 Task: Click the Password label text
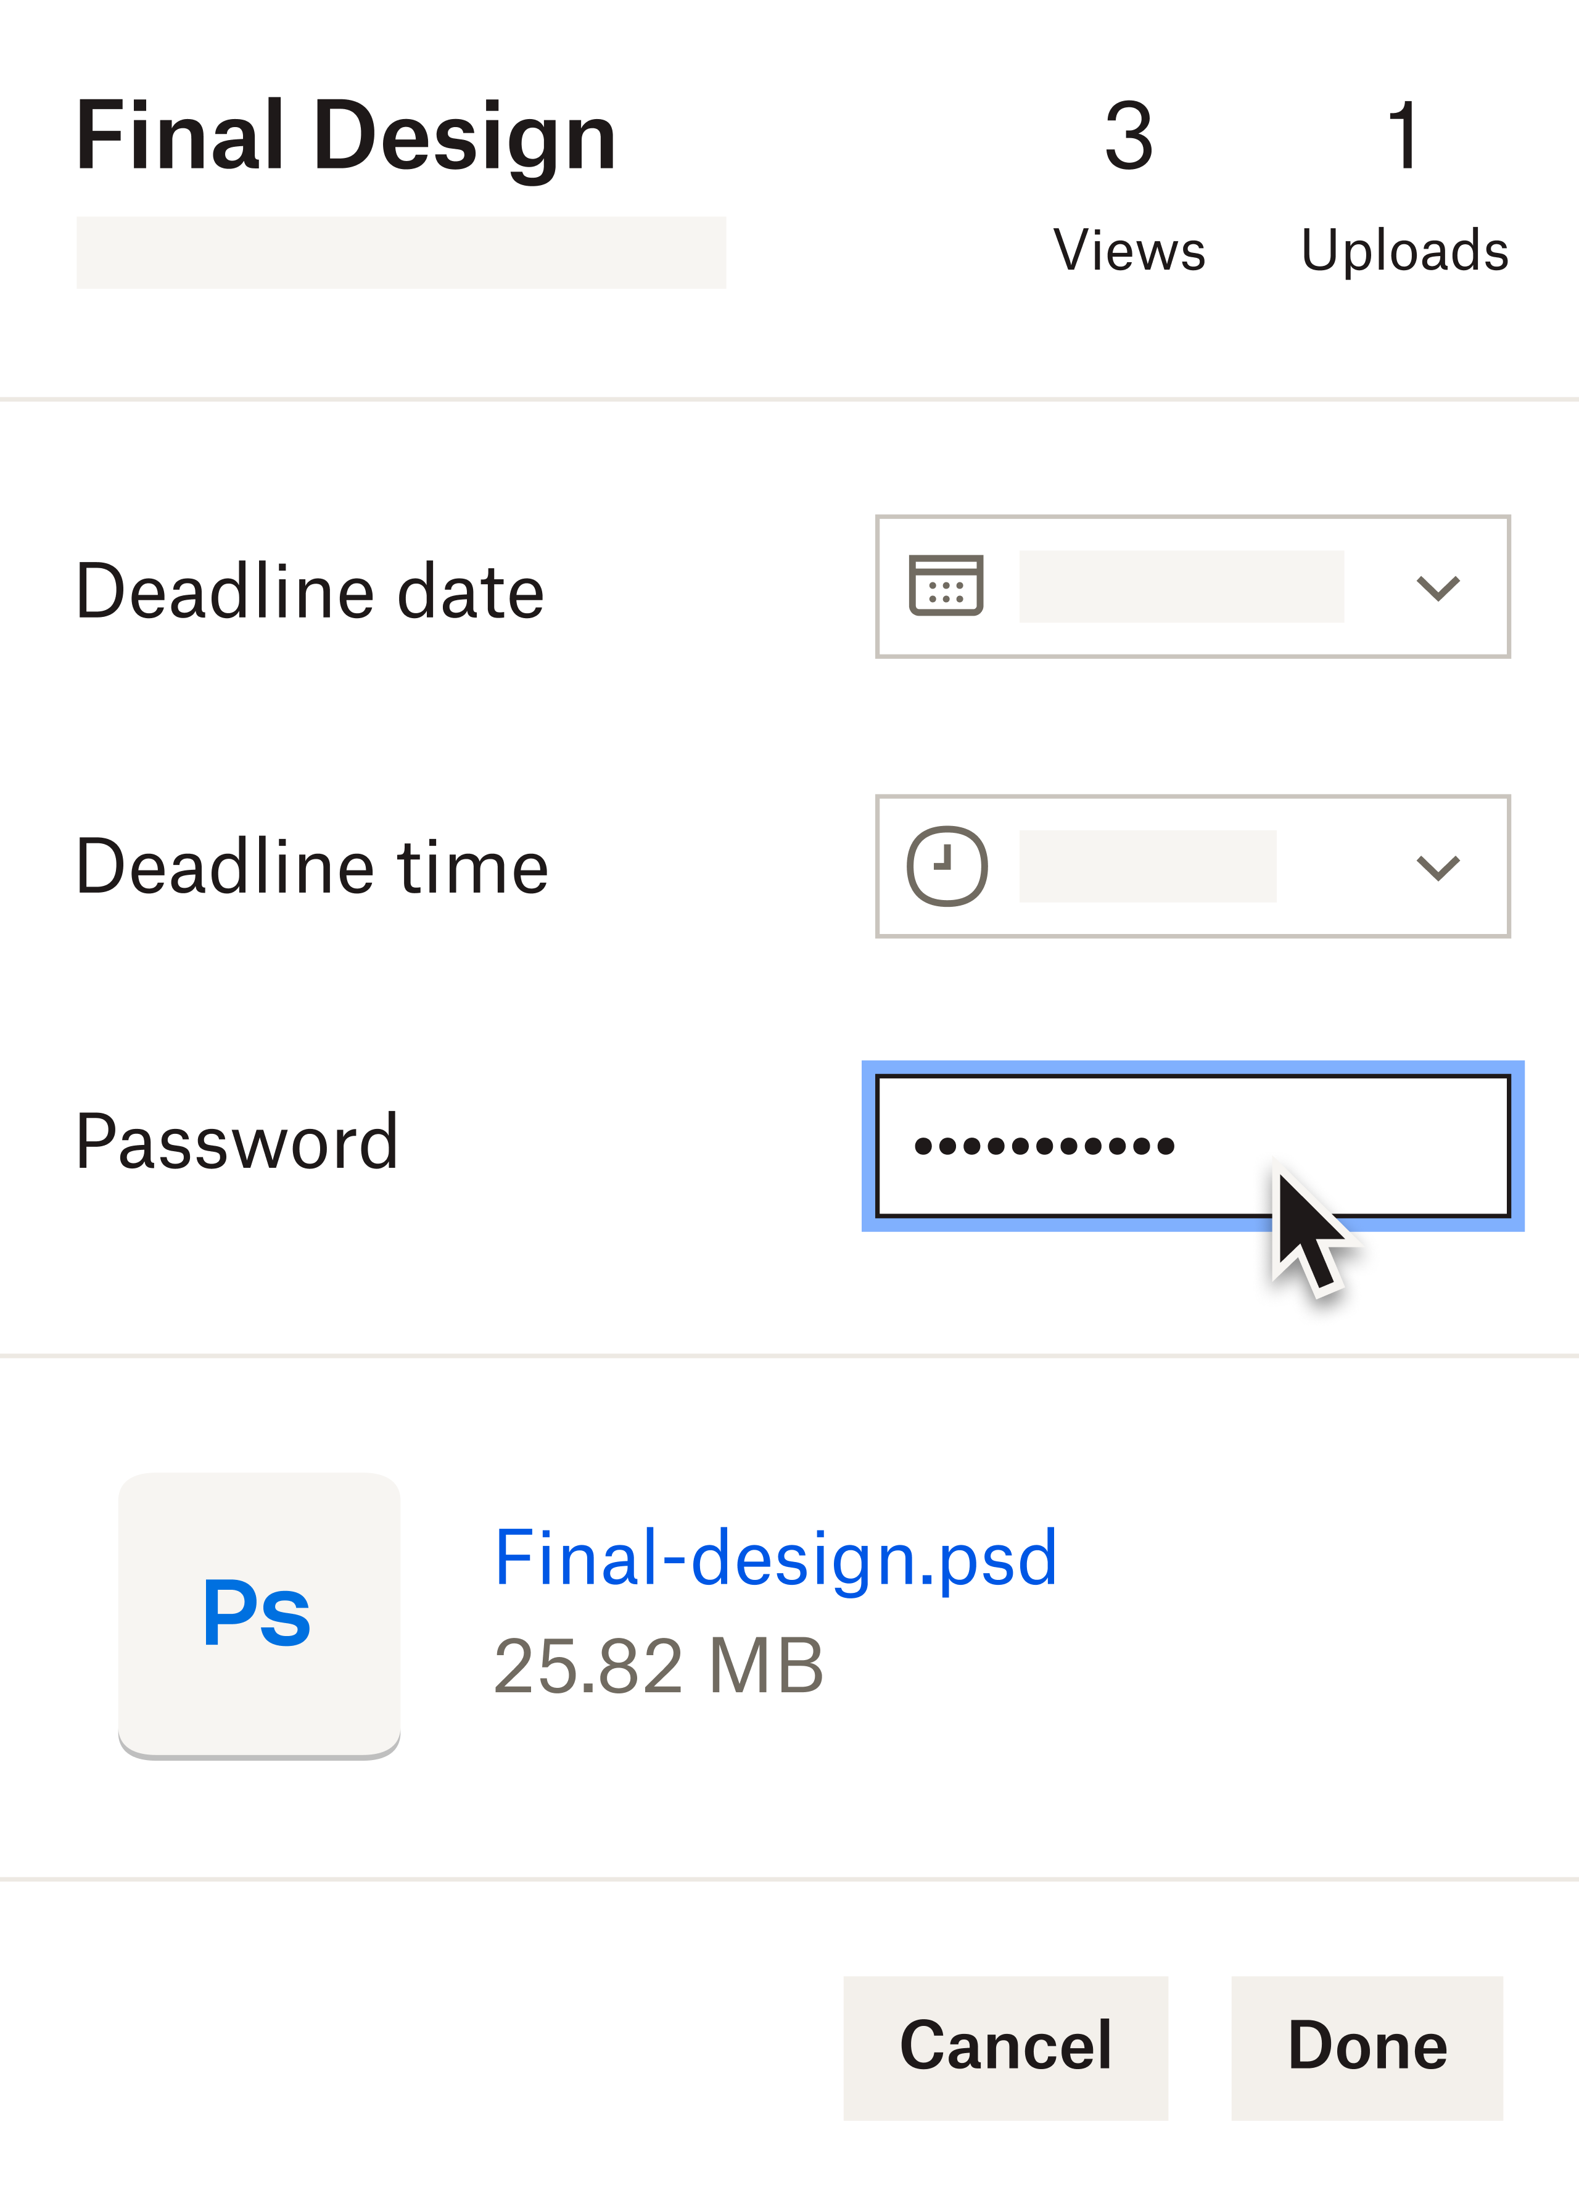[x=237, y=1141]
